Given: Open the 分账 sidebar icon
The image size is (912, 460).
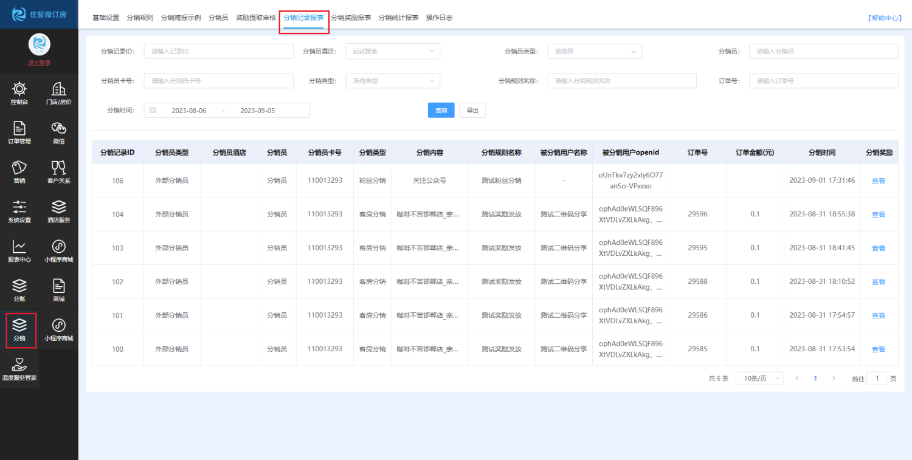Looking at the screenshot, I should (19, 291).
